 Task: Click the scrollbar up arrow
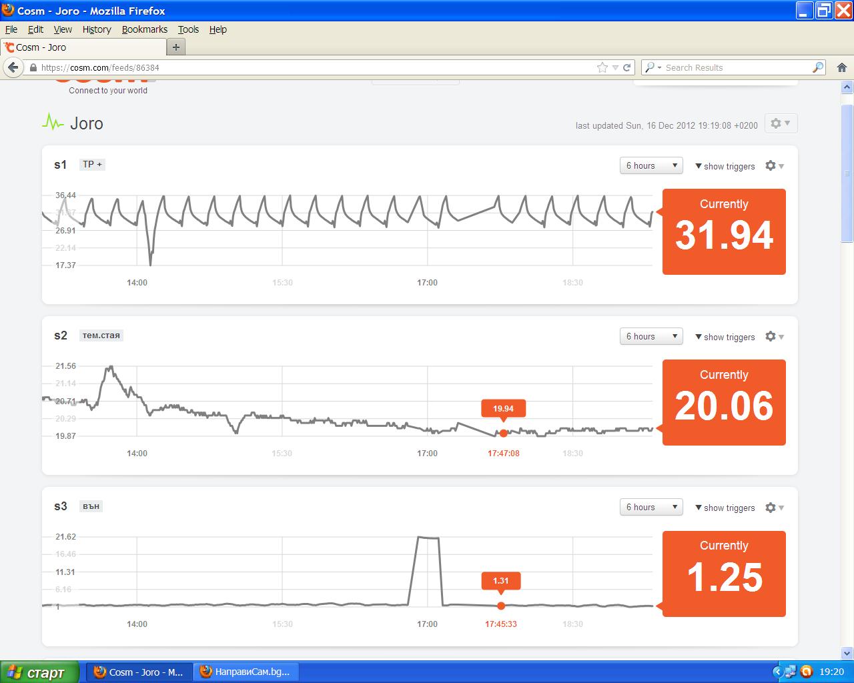(847, 87)
